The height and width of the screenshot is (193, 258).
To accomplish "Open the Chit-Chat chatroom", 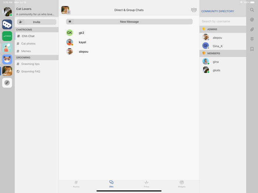I will pos(37,36).
